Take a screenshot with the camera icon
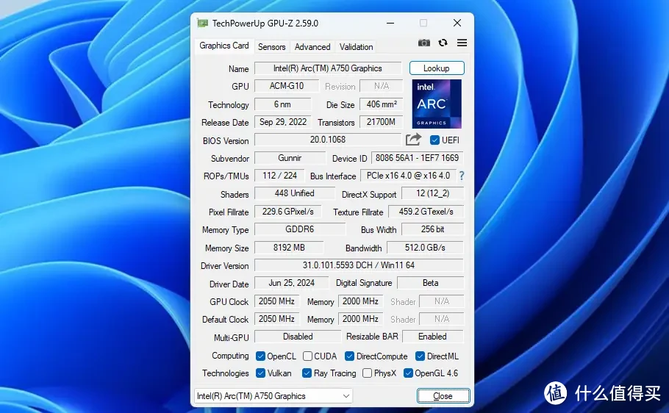 point(423,43)
